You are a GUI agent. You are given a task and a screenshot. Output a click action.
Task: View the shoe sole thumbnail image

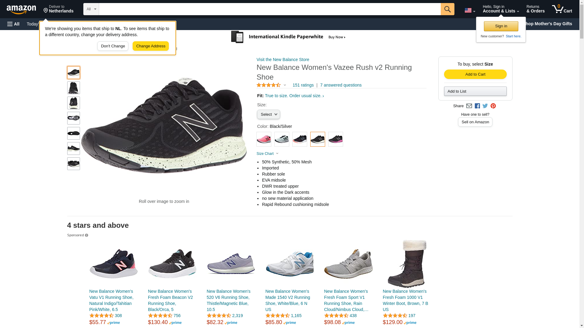(74, 118)
